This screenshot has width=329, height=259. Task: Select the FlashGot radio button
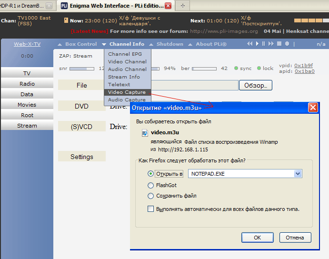click(x=150, y=185)
